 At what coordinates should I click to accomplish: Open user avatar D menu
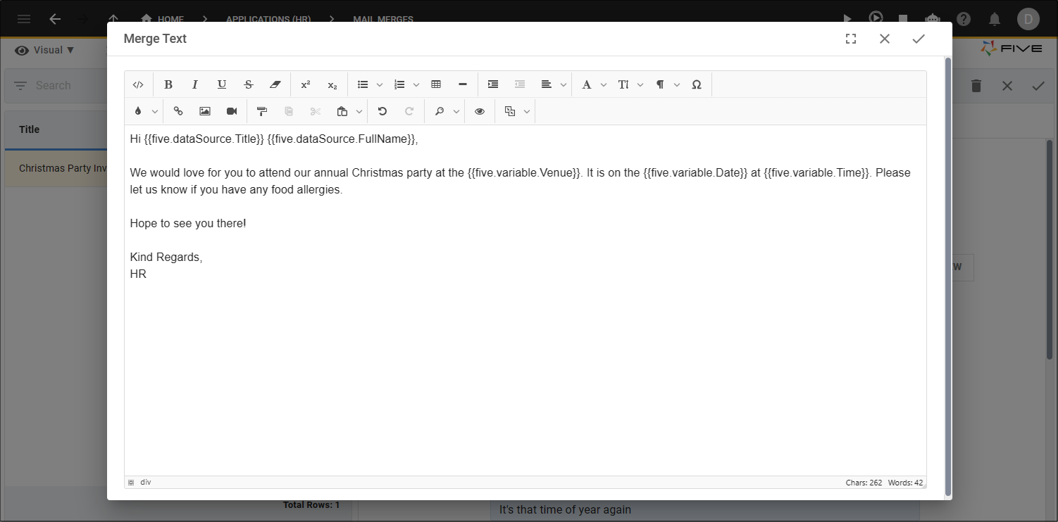tap(1028, 19)
